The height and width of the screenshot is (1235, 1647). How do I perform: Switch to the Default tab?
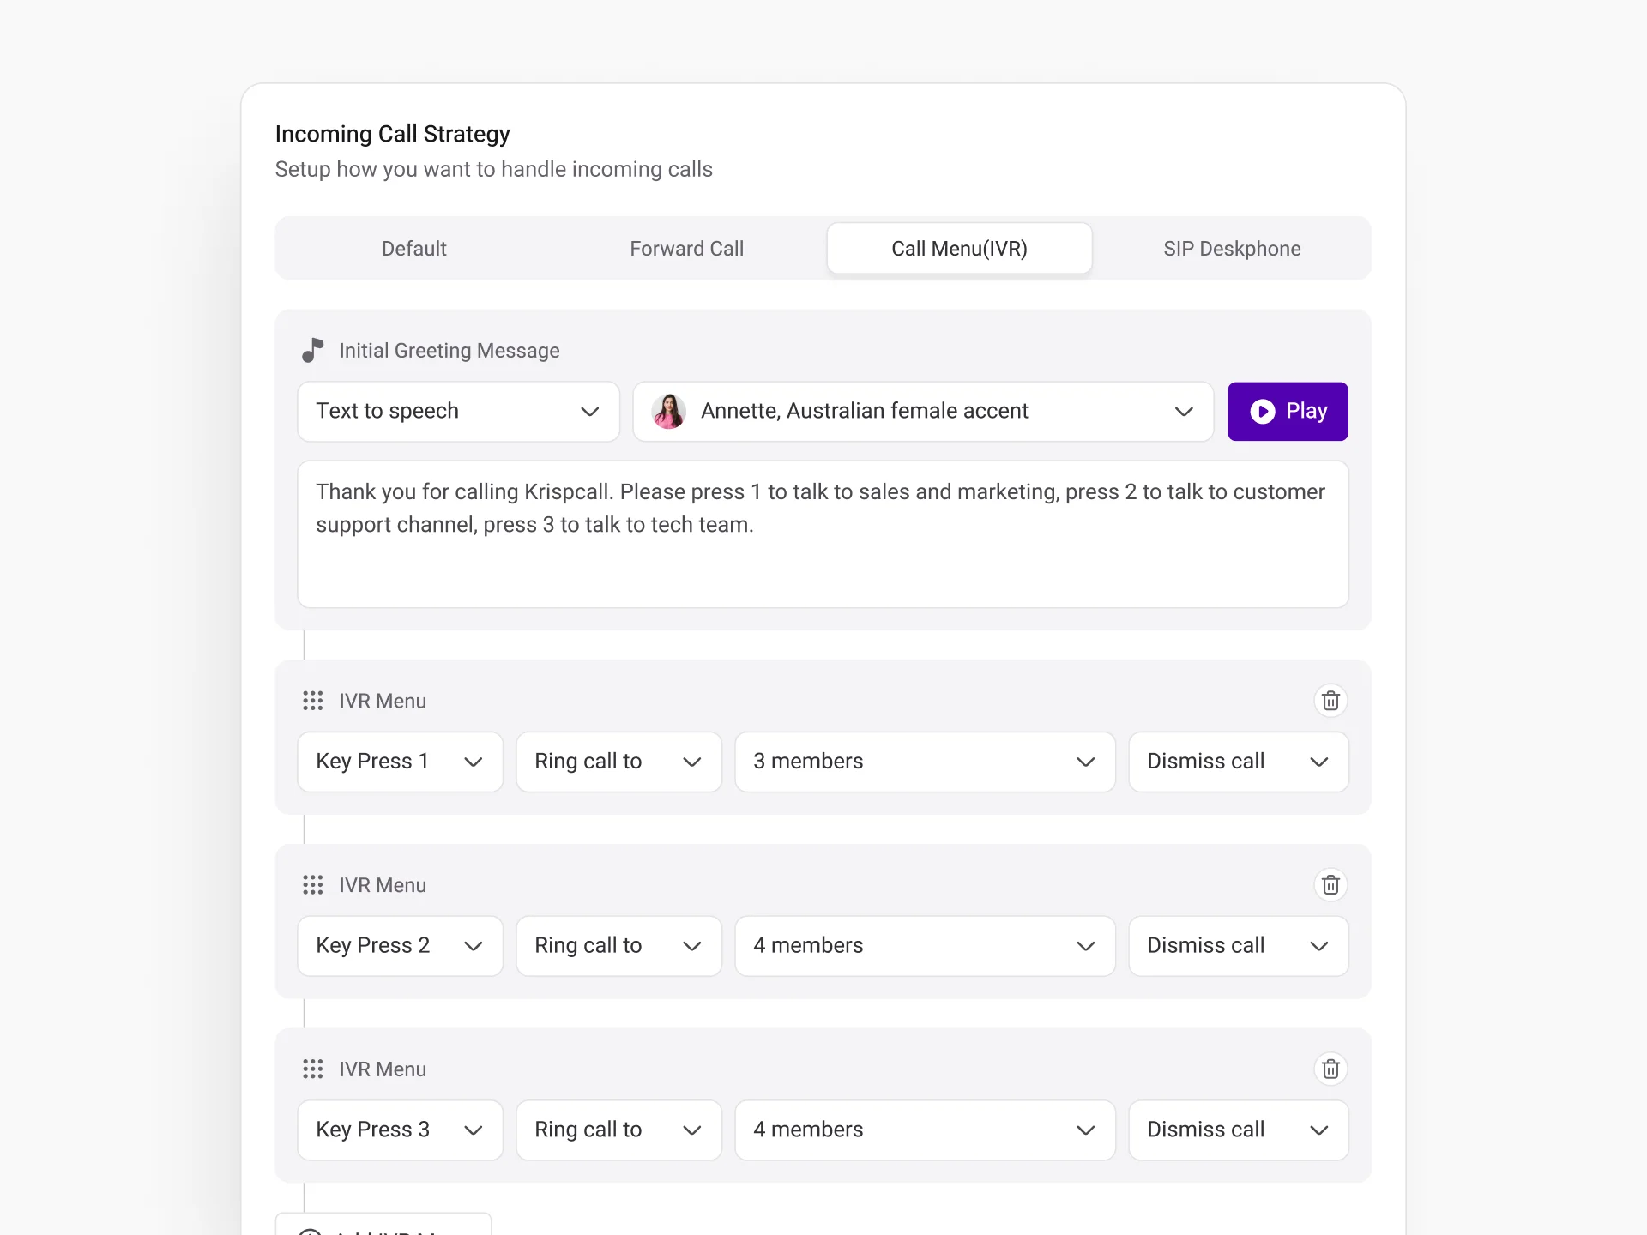pyautogui.click(x=414, y=249)
